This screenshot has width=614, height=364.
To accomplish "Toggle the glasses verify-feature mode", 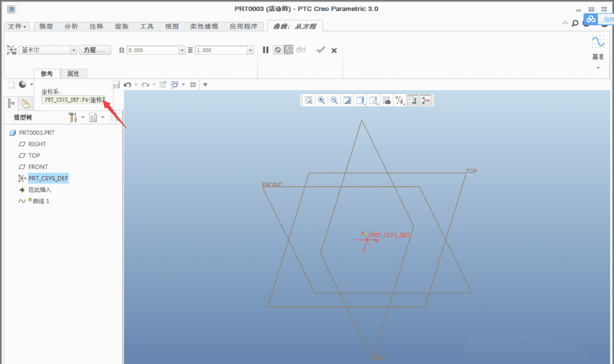I will [x=301, y=50].
